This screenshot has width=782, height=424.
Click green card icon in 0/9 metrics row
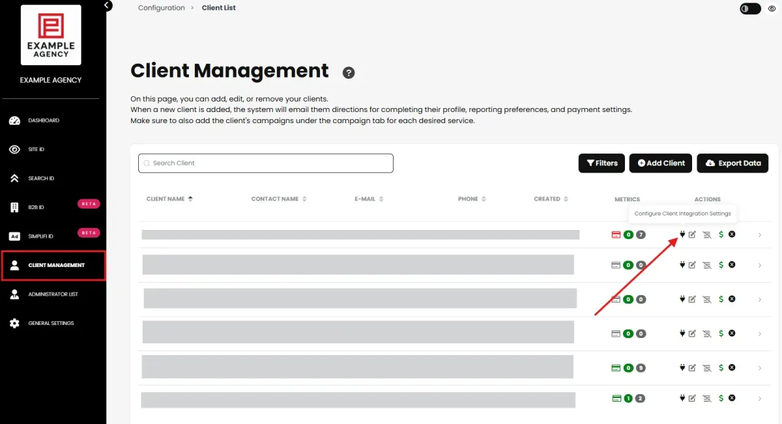coord(616,368)
